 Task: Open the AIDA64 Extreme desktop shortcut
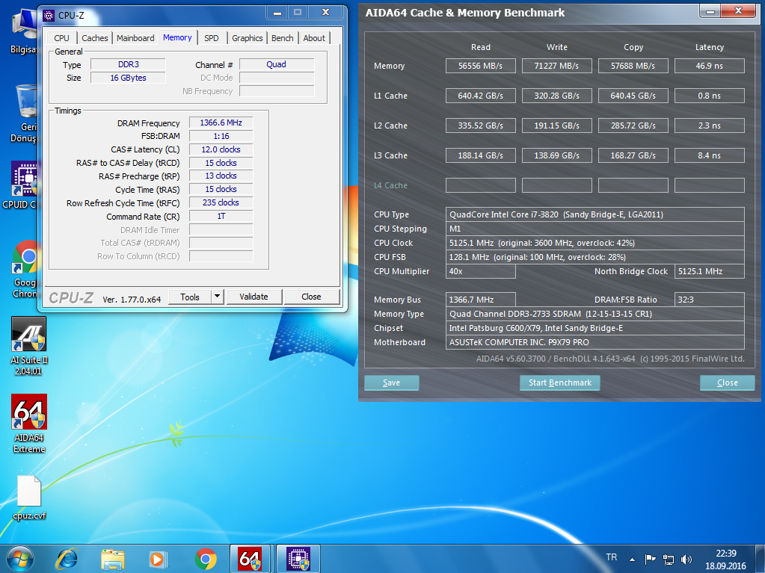[x=29, y=424]
